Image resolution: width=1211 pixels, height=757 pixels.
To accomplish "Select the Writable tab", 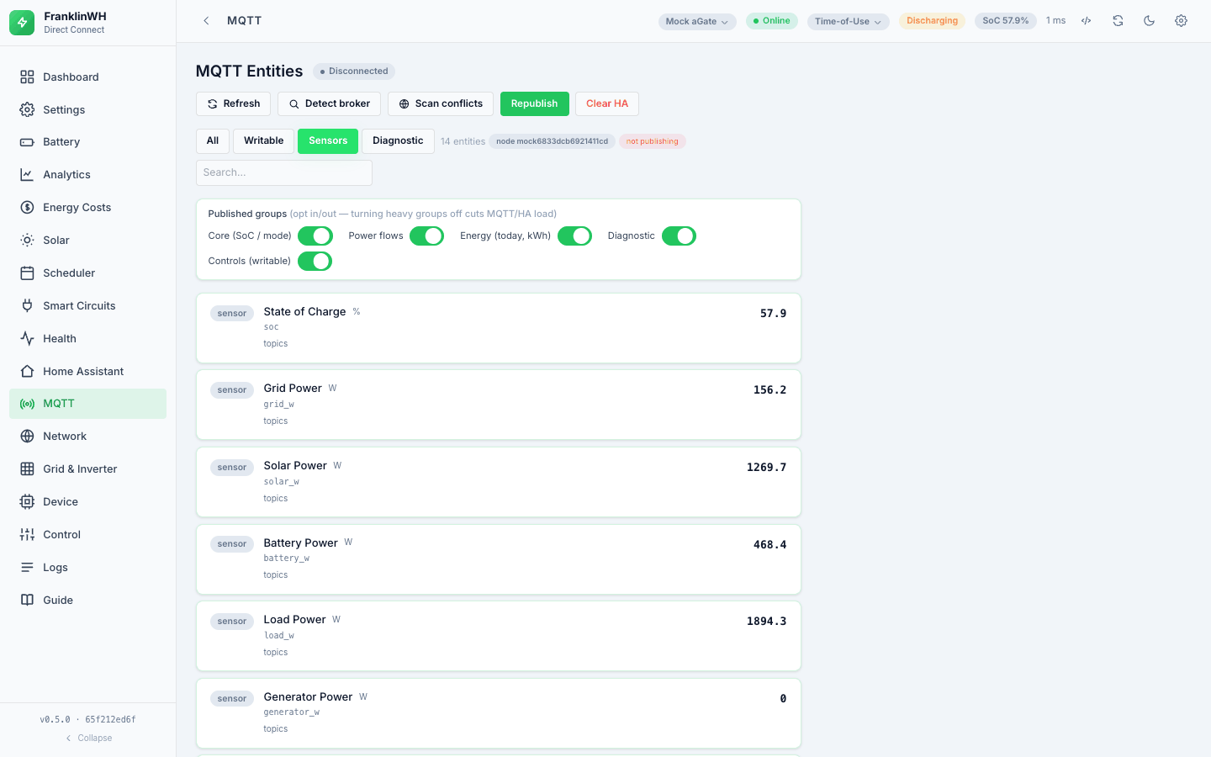I will point(264,141).
